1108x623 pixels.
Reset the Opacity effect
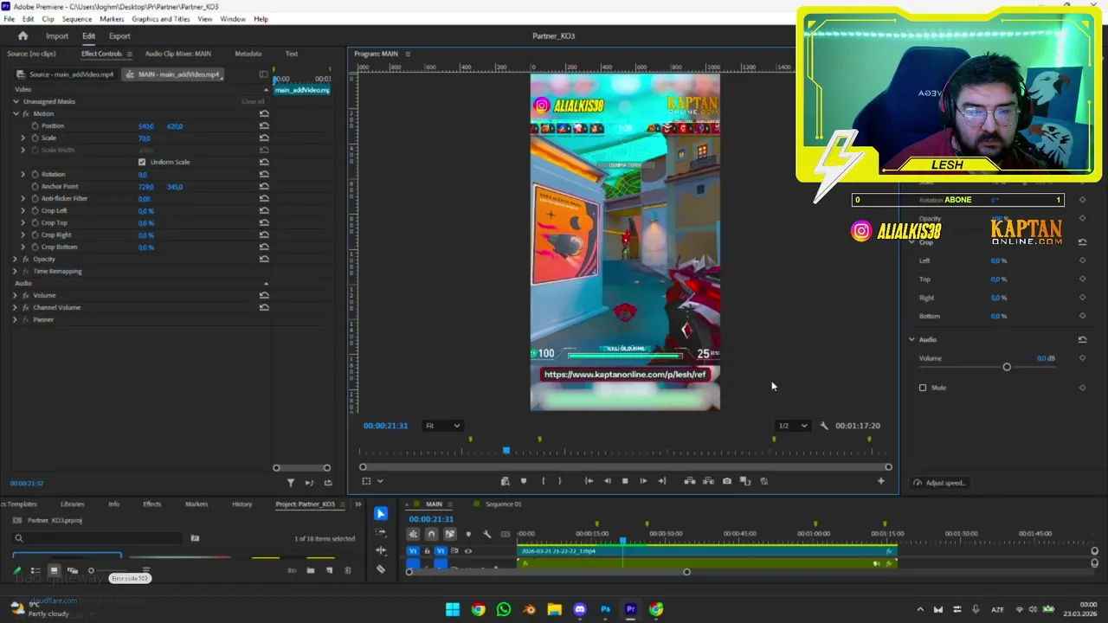[x=264, y=260]
